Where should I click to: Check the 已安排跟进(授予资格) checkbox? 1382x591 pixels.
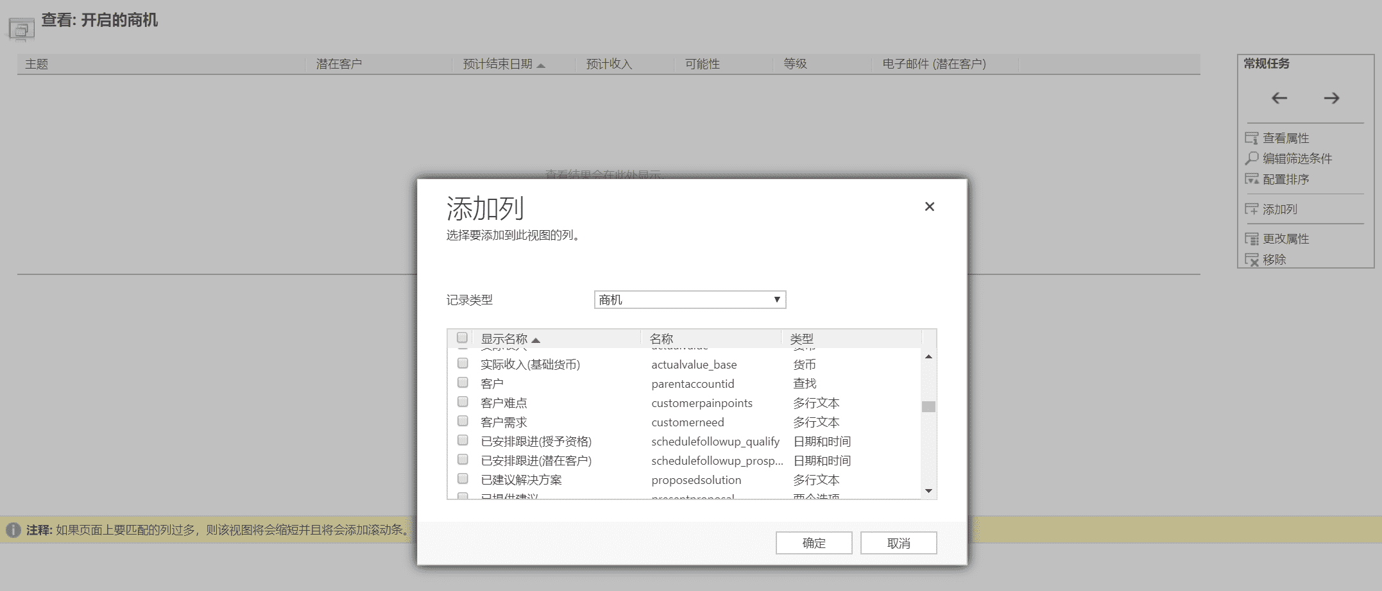point(463,440)
